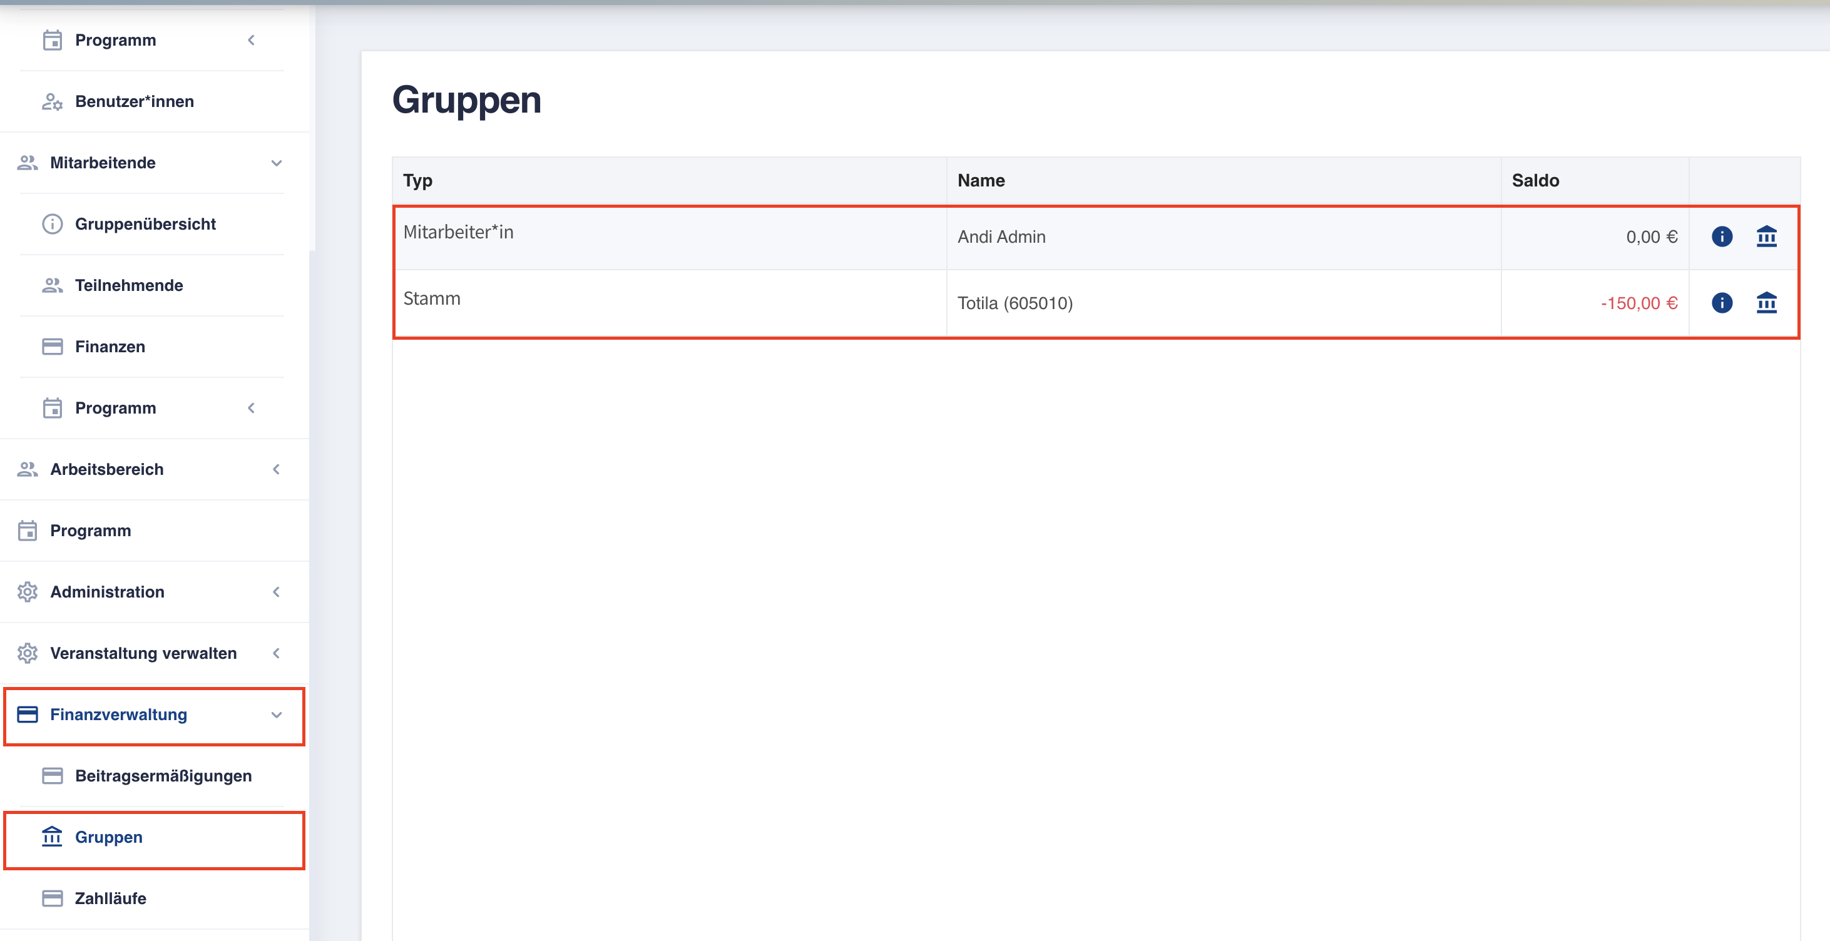1830x941 pixels.
Task: Expand the Programm chevron under Finanzen
Action: (x=251, y=408)
